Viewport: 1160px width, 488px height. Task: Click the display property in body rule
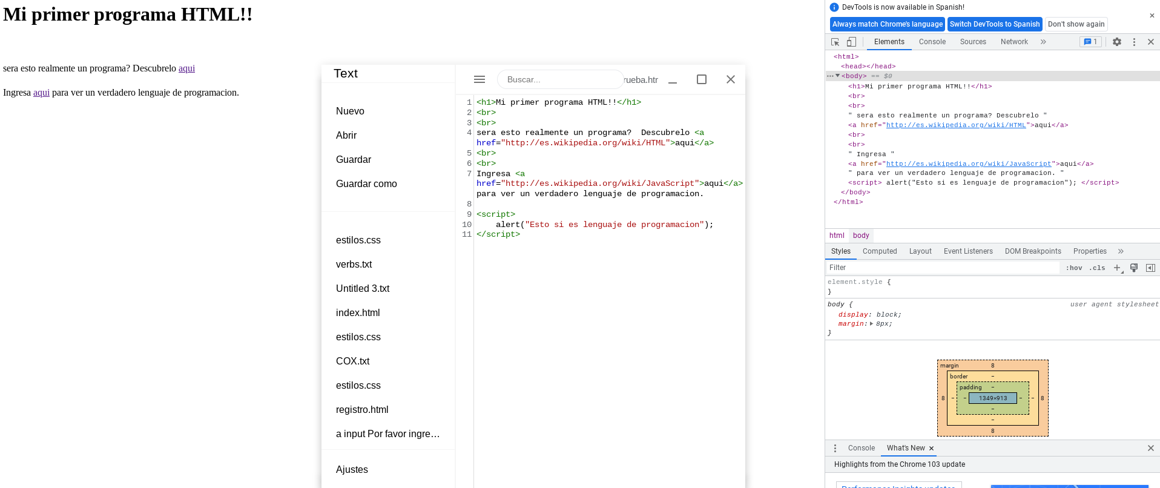(x=854, y=315)
